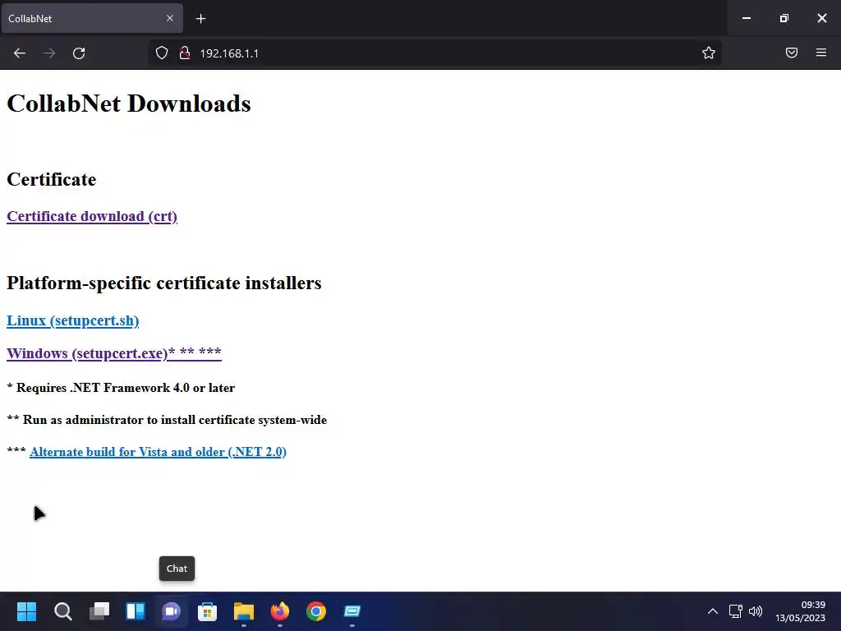Open the Windows Start menu

27,611
